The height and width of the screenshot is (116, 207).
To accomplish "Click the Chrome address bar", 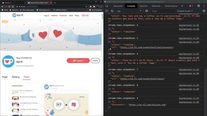I will pyautogui.click(x=51, y=6).
